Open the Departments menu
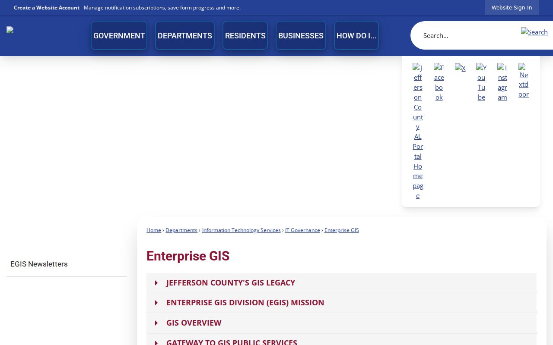553x345 pixels. tap(185, 36)
